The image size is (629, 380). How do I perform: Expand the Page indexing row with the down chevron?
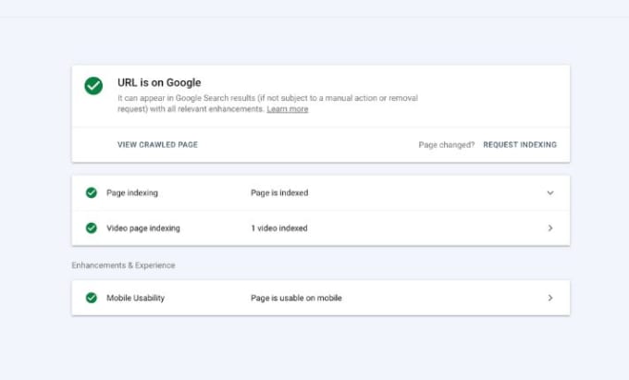point(550,193)
